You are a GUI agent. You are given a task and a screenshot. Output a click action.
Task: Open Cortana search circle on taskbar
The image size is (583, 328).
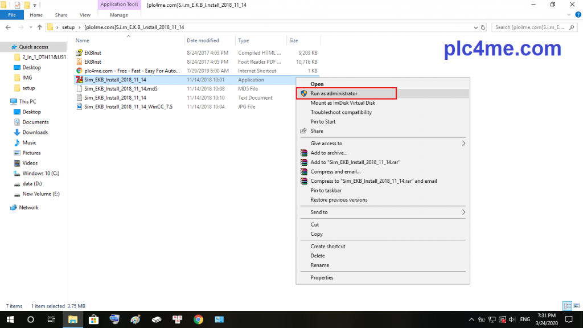tap(31, 319)
